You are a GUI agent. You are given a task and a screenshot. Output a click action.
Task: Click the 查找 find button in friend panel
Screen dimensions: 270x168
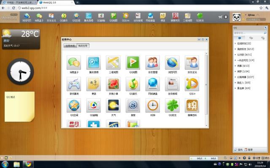(x=238, y=150)
